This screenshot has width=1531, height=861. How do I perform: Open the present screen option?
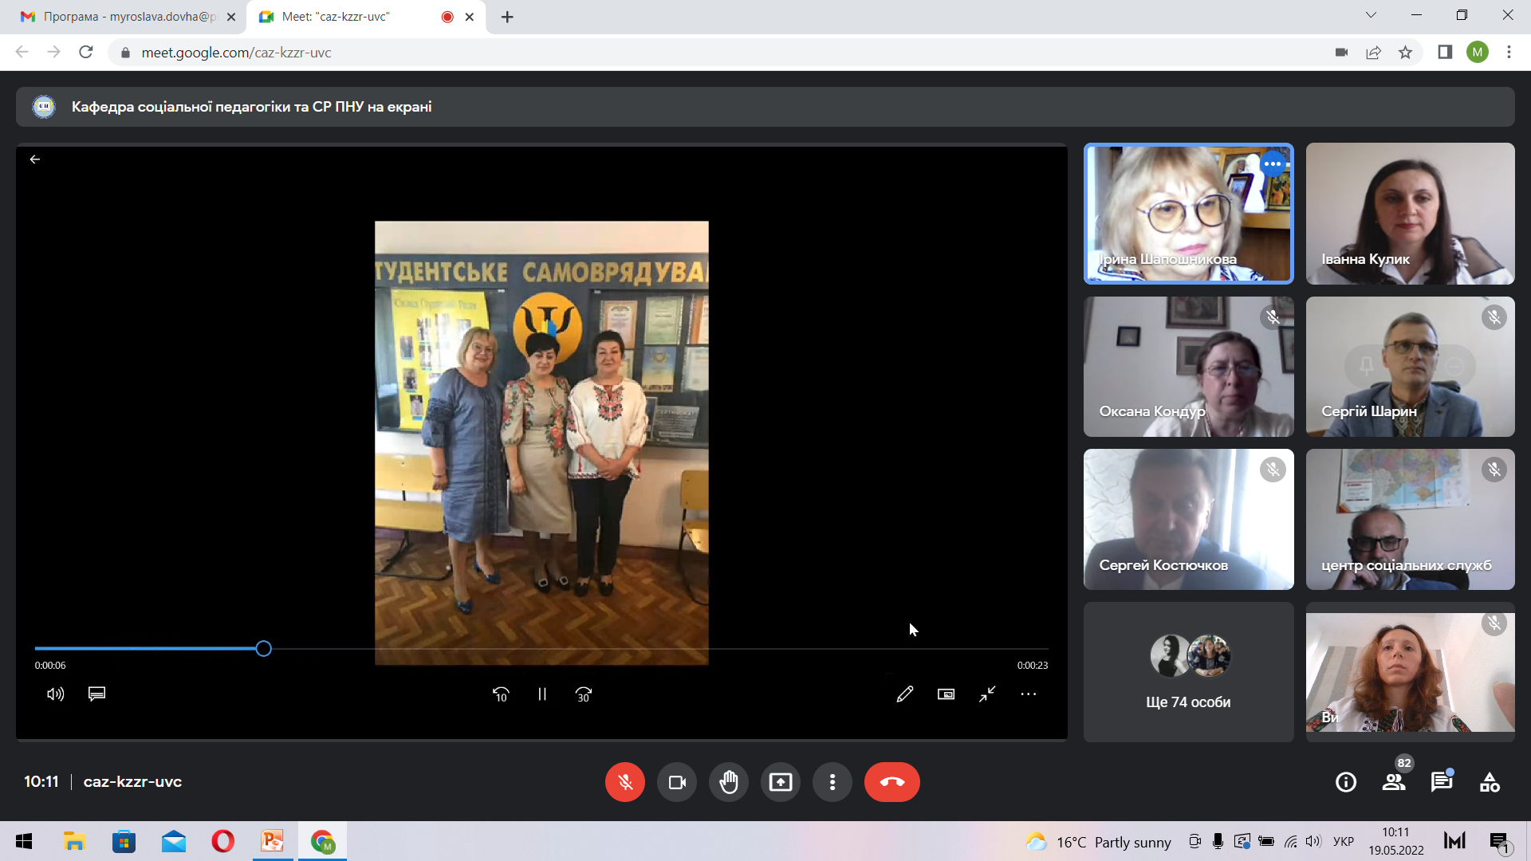(x=780, y=782)
